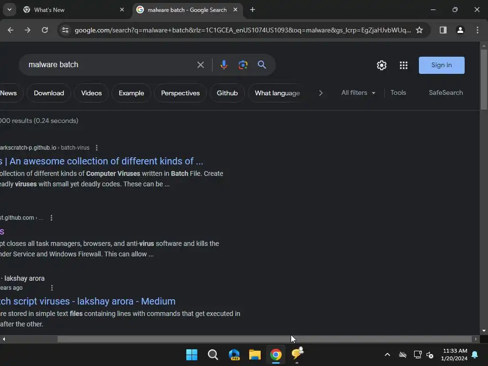Click the Sign in button
The width and height of the screenshot is (488, 366).
coord(441,65)
